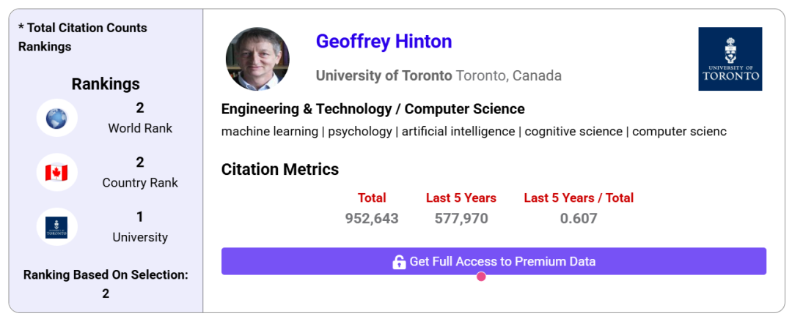Click Get Full Access to Premium Data
The width and height of the screenshot is (792, 319).
pyautogui.click(x=502, y=262)
